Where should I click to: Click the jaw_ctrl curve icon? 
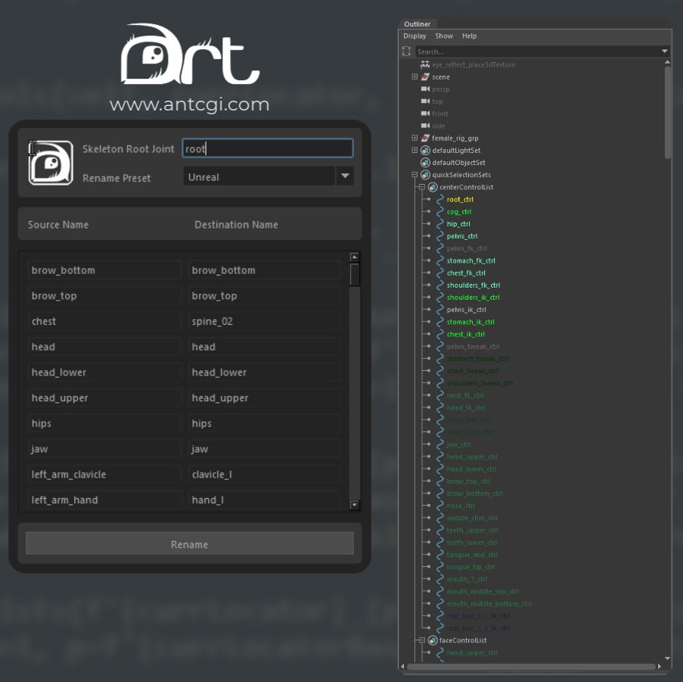(440, 444)
